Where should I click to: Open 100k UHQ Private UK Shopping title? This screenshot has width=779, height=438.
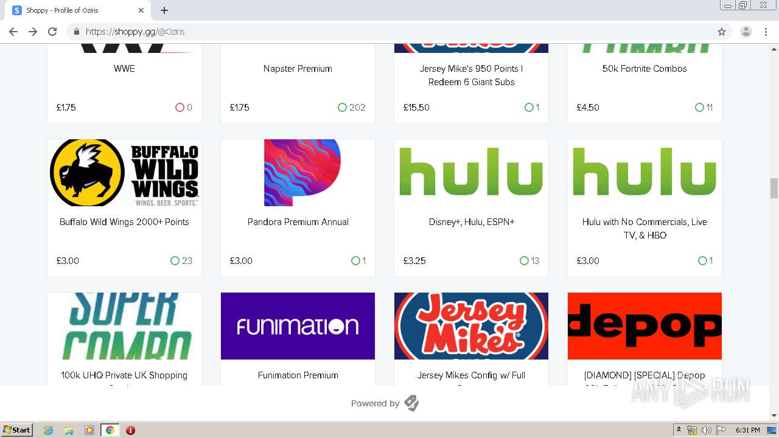click(x=124, y=375)
